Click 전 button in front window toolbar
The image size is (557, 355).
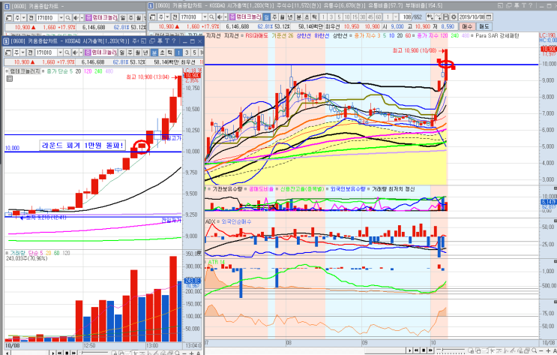click(30, 53)
